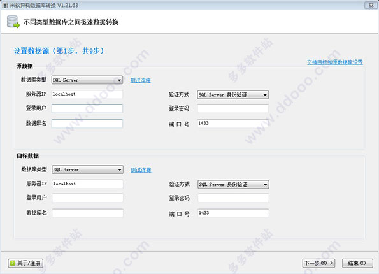
Task: Focus source 登录密码 field
Action: point(232,108)
